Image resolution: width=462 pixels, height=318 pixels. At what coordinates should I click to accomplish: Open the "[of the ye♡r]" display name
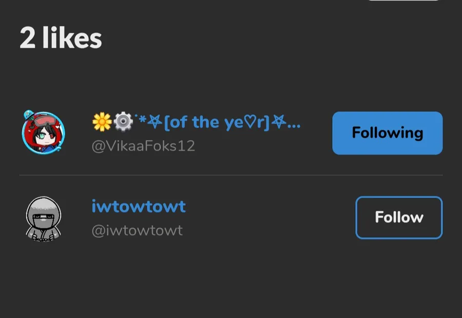(x=217, y=122)
